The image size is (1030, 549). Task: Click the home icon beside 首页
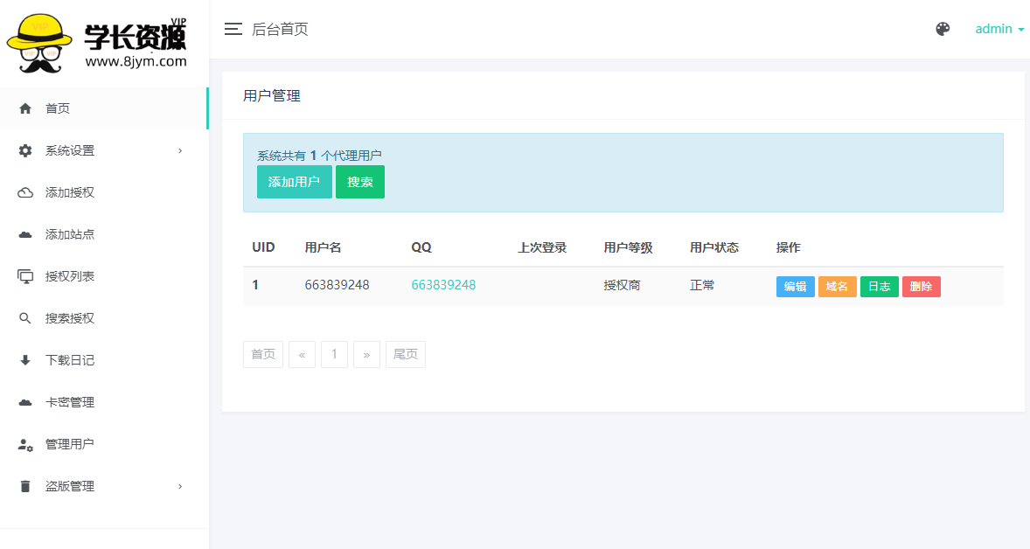click(x=25, y=108)
